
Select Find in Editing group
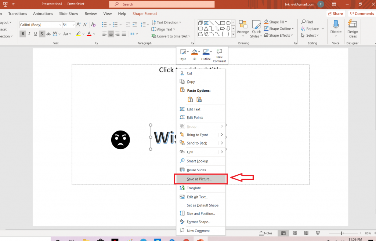point(307,22)
